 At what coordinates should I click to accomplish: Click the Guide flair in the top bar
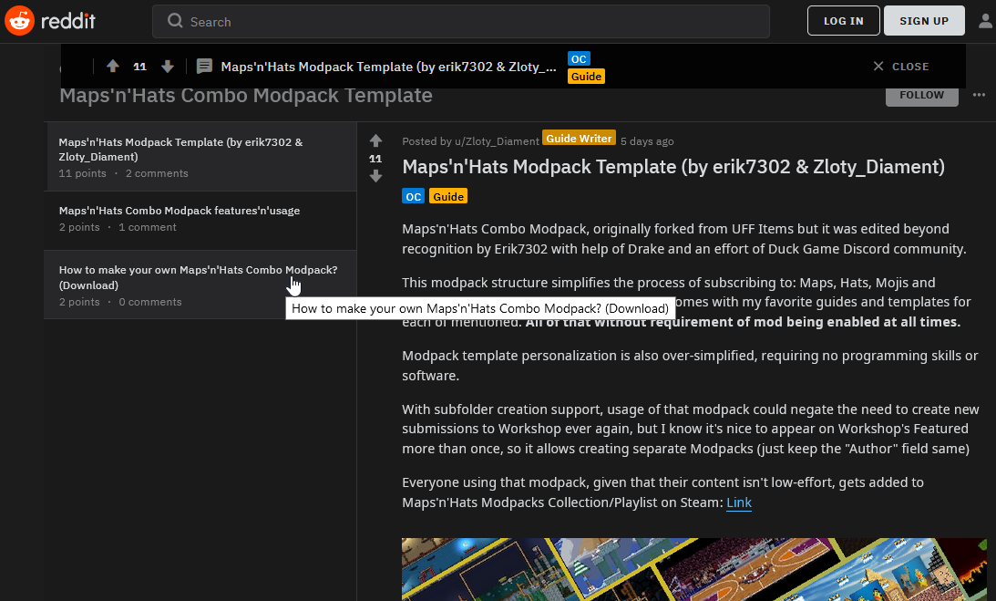pyautogui.click(x=586, y=77)
